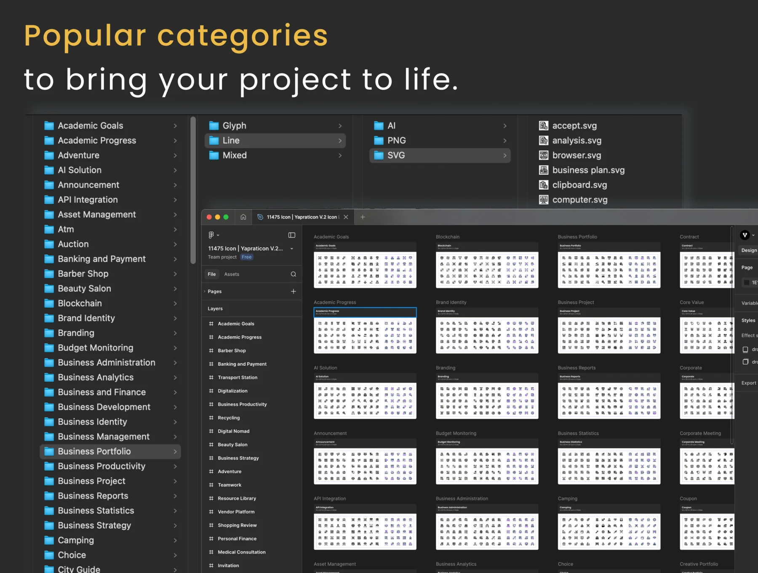Expand the Mixed folder chevron

340,155
